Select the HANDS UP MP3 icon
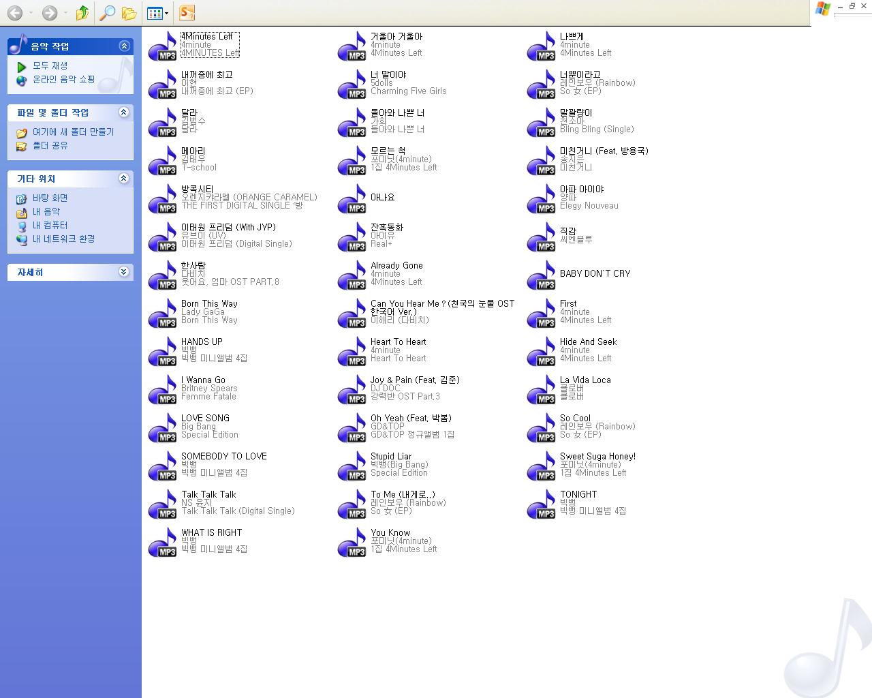Viewport: 872px width, 698px height. click(x=163, y=351)
